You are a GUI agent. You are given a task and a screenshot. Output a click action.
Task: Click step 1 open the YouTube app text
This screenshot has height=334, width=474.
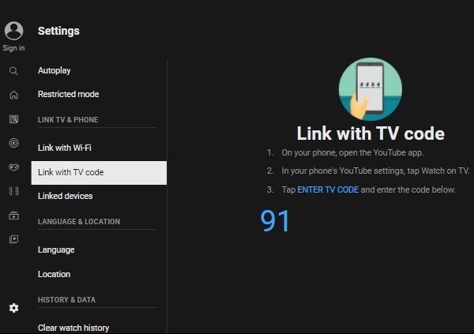pyautogui.click(x=352, y=152)
